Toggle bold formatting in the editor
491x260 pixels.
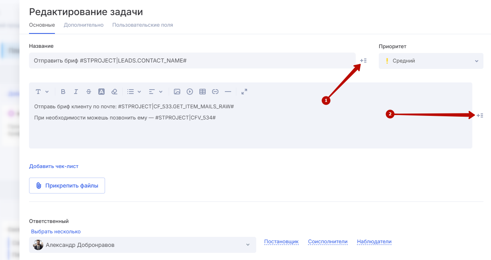click(x=63, y=92)
